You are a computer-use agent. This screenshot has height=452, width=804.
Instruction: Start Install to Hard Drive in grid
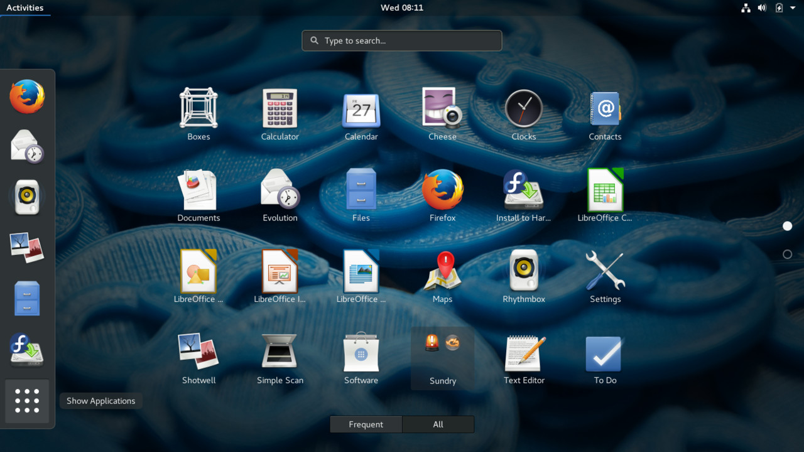coord(524,196)
